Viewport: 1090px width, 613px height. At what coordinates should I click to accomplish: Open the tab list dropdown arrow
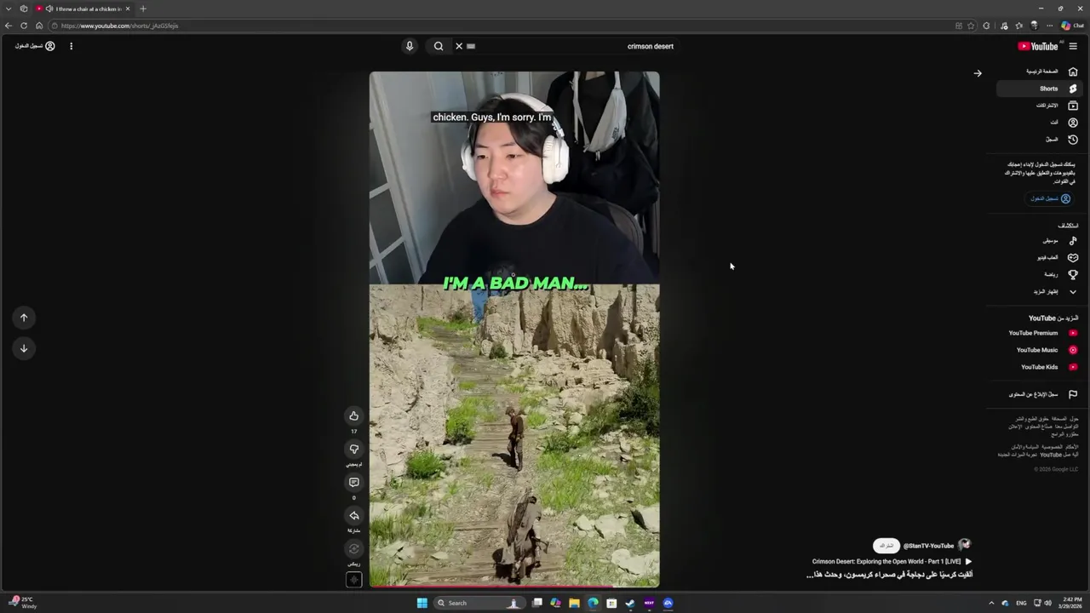[9, 9]
